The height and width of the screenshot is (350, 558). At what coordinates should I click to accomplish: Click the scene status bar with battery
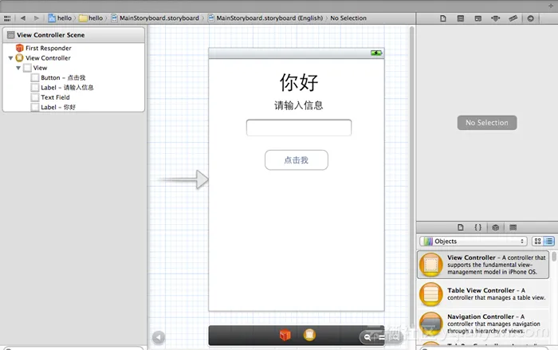point(297,53)
